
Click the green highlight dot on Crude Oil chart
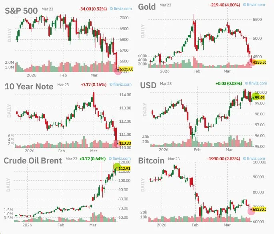117,167
